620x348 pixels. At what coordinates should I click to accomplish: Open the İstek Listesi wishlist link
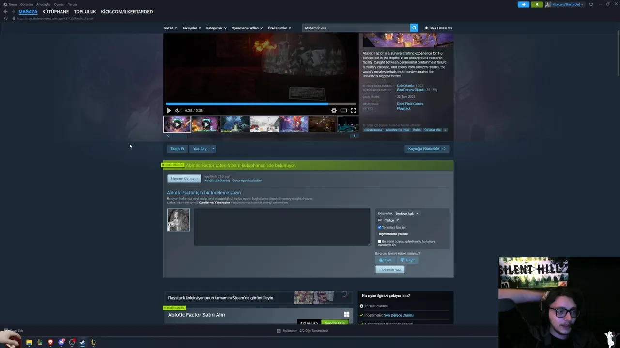(x=438, y=28)
